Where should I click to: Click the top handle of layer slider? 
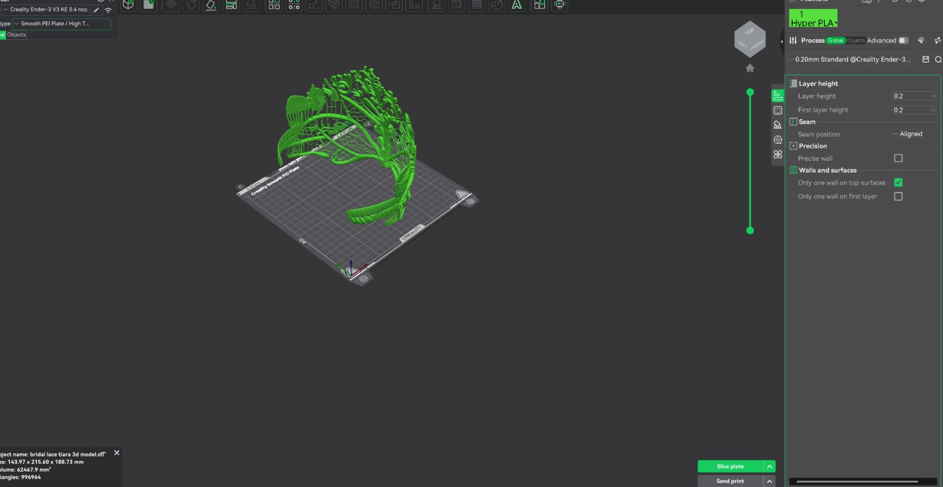point(750,92)
